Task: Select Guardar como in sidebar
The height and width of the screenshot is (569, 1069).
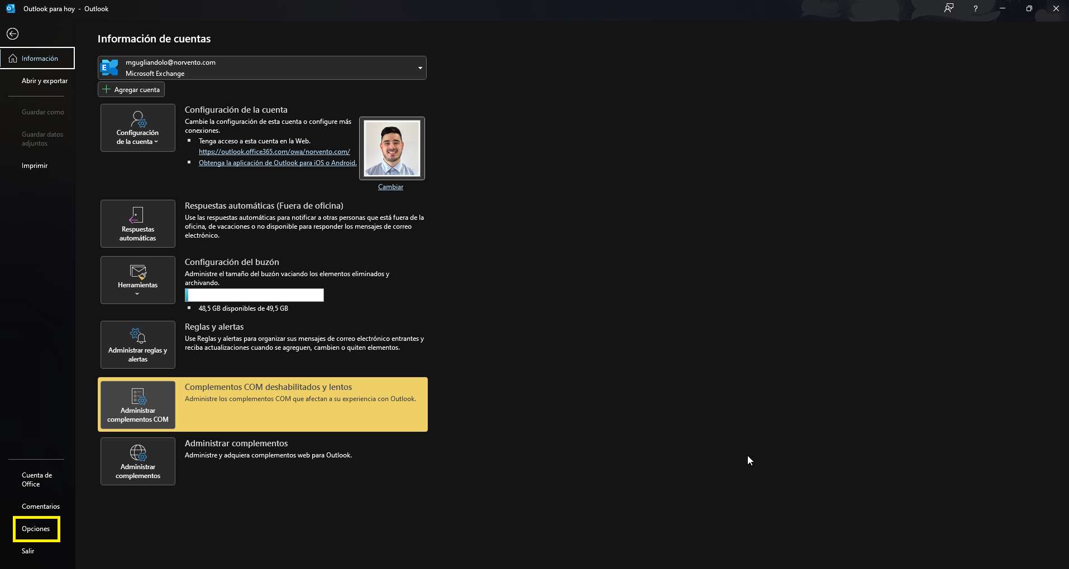Action: click(43, 112)
